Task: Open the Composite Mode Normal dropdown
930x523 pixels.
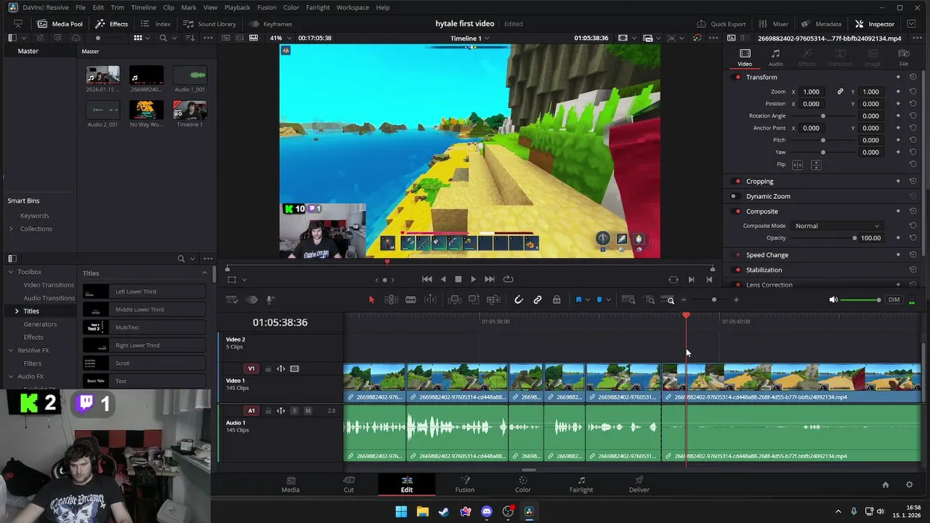Action: tap(836, 226)
